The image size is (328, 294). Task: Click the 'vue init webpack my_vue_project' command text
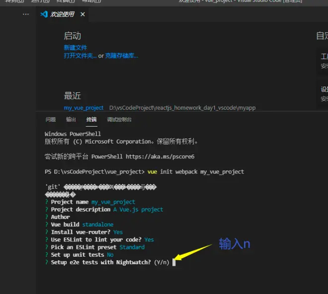point(196,172)
